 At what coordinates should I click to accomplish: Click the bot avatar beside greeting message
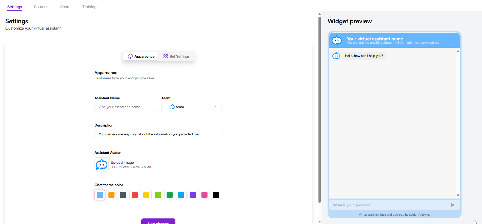point(336,56)
